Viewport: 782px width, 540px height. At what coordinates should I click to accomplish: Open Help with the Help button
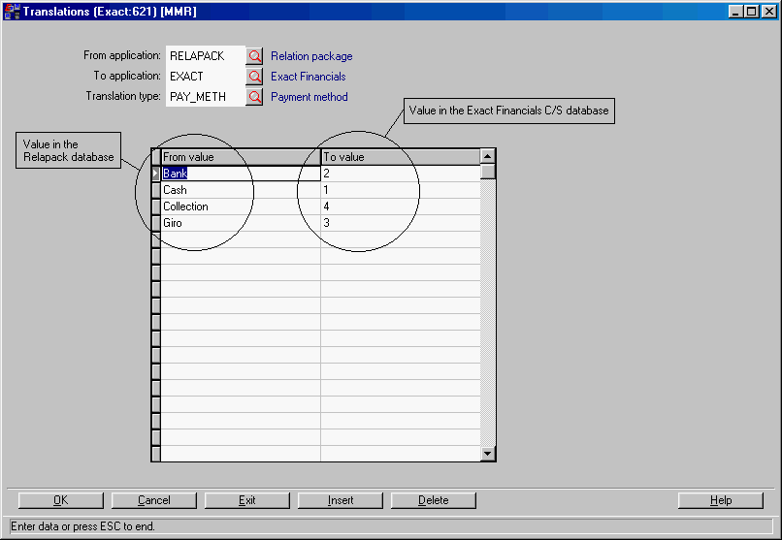point(721,500)
